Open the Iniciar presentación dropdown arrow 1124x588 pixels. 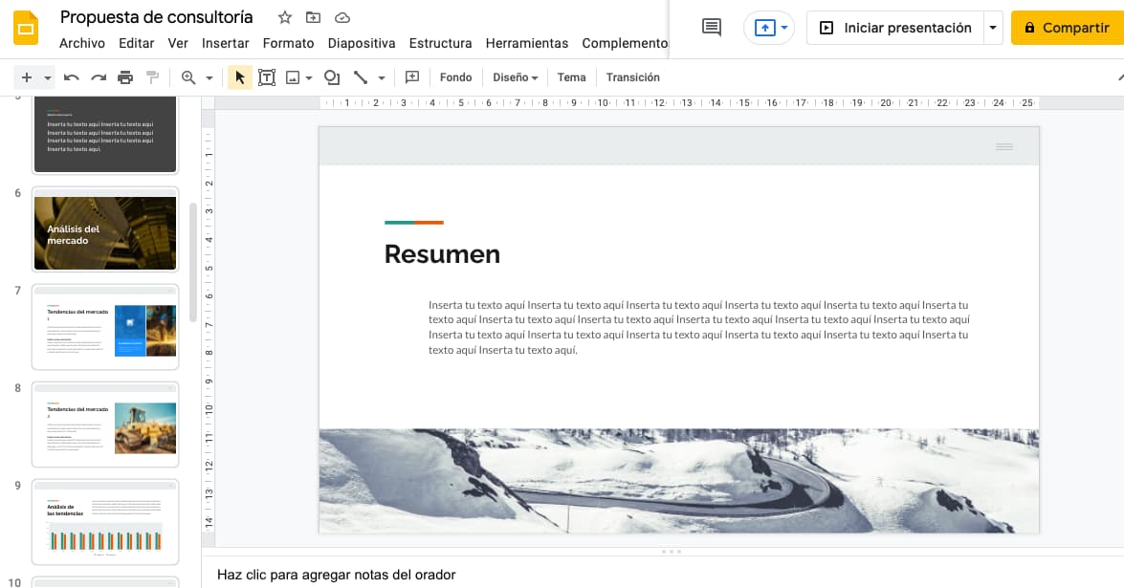coord(993,28)
